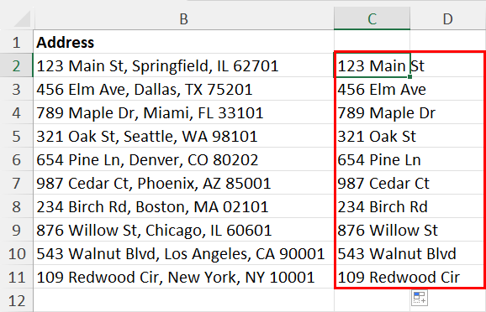Select cell with Seattle, WA 98101 address
Viewport: 486px width, 312px height.
tap(183, 136)
